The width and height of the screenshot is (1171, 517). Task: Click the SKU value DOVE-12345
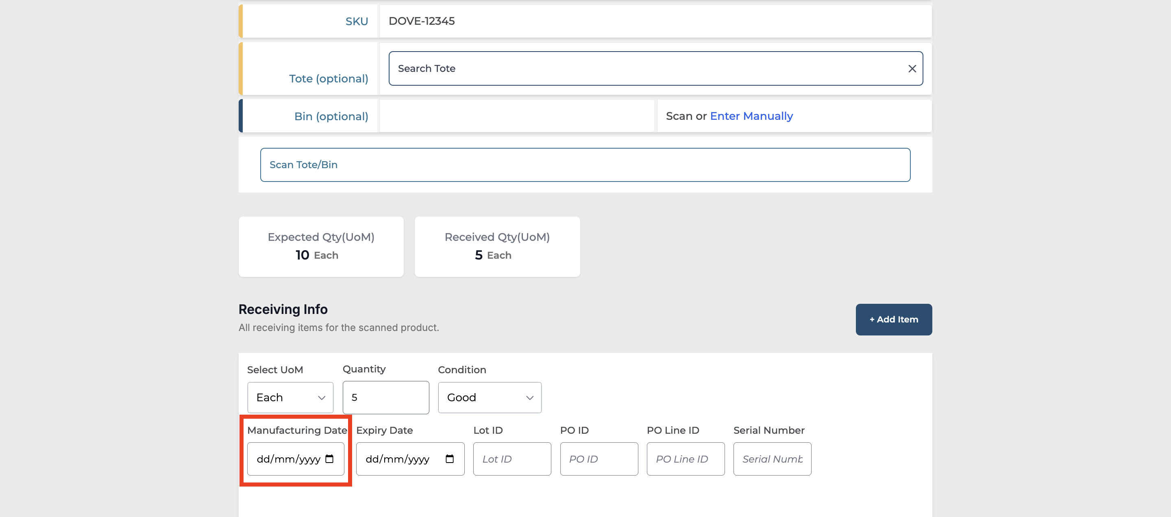(x=421, y=22)
